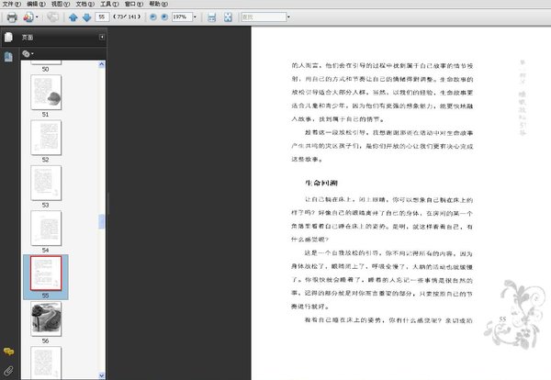
Task: Click the thumbnail label 53
Action: (x=45, y=205)
